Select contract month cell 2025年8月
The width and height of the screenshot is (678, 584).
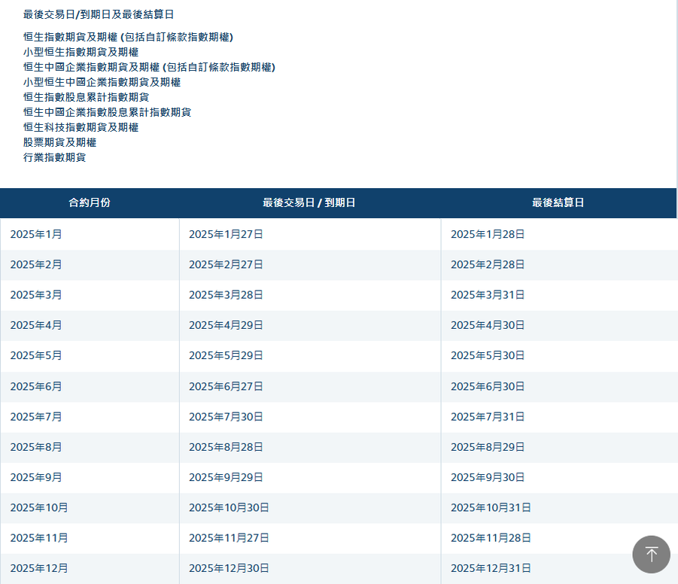[90, 447]
